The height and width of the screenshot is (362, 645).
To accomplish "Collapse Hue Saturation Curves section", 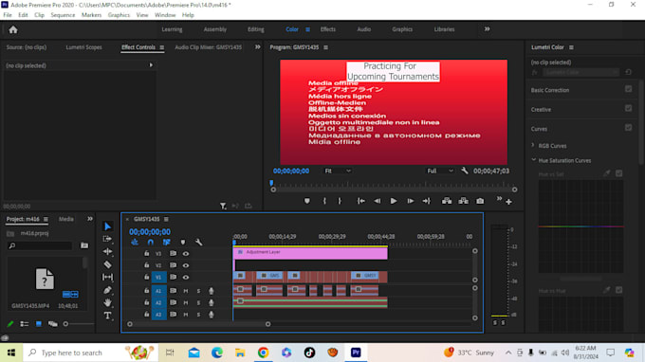I will point(533,160).
